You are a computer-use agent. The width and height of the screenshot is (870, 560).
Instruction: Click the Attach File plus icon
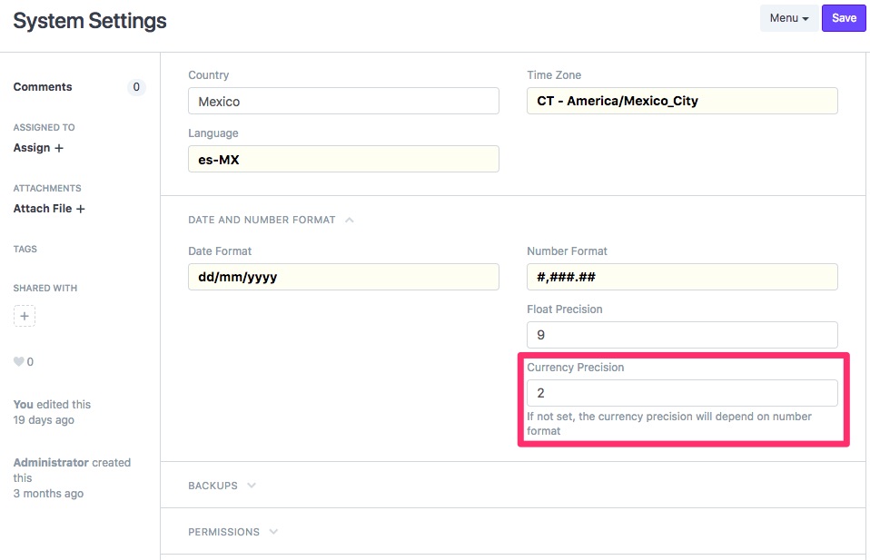click(x=82, y=208)
